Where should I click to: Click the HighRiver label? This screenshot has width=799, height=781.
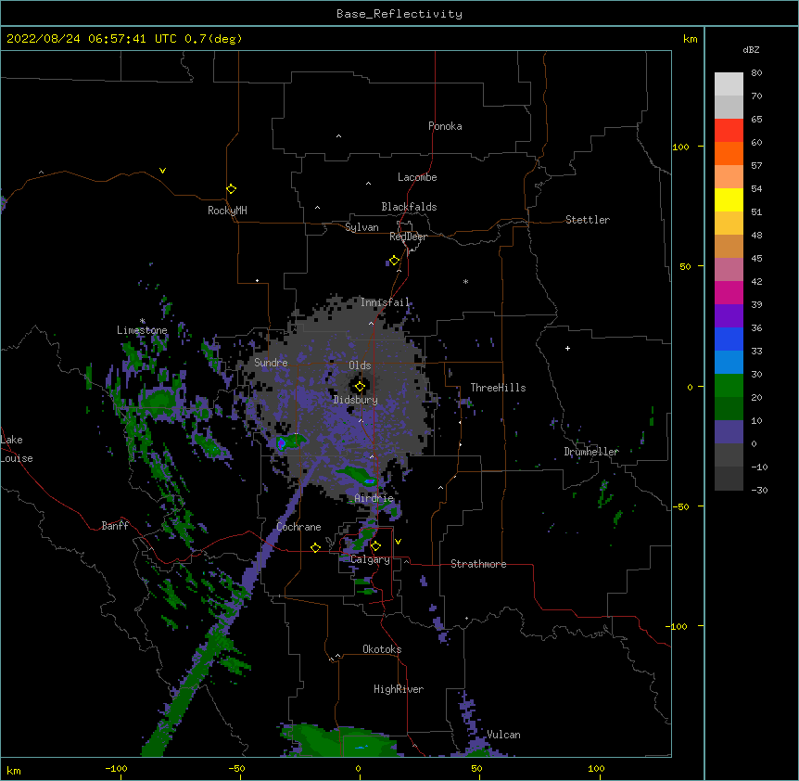click(399, 689)
